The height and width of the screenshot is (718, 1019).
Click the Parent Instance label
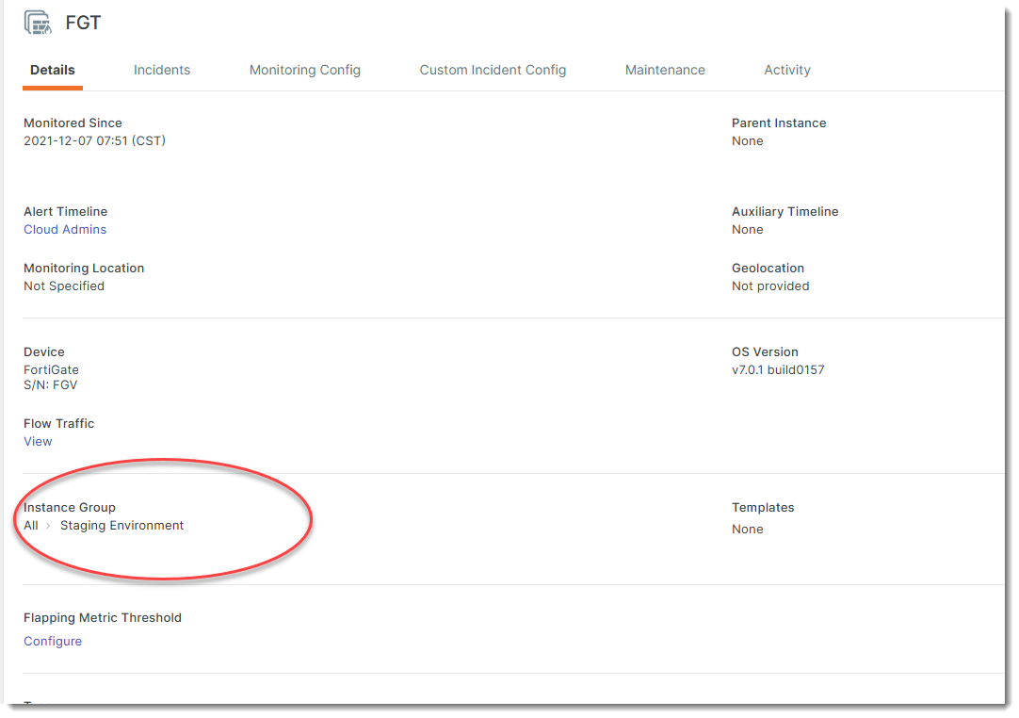[x=779, y=122]
